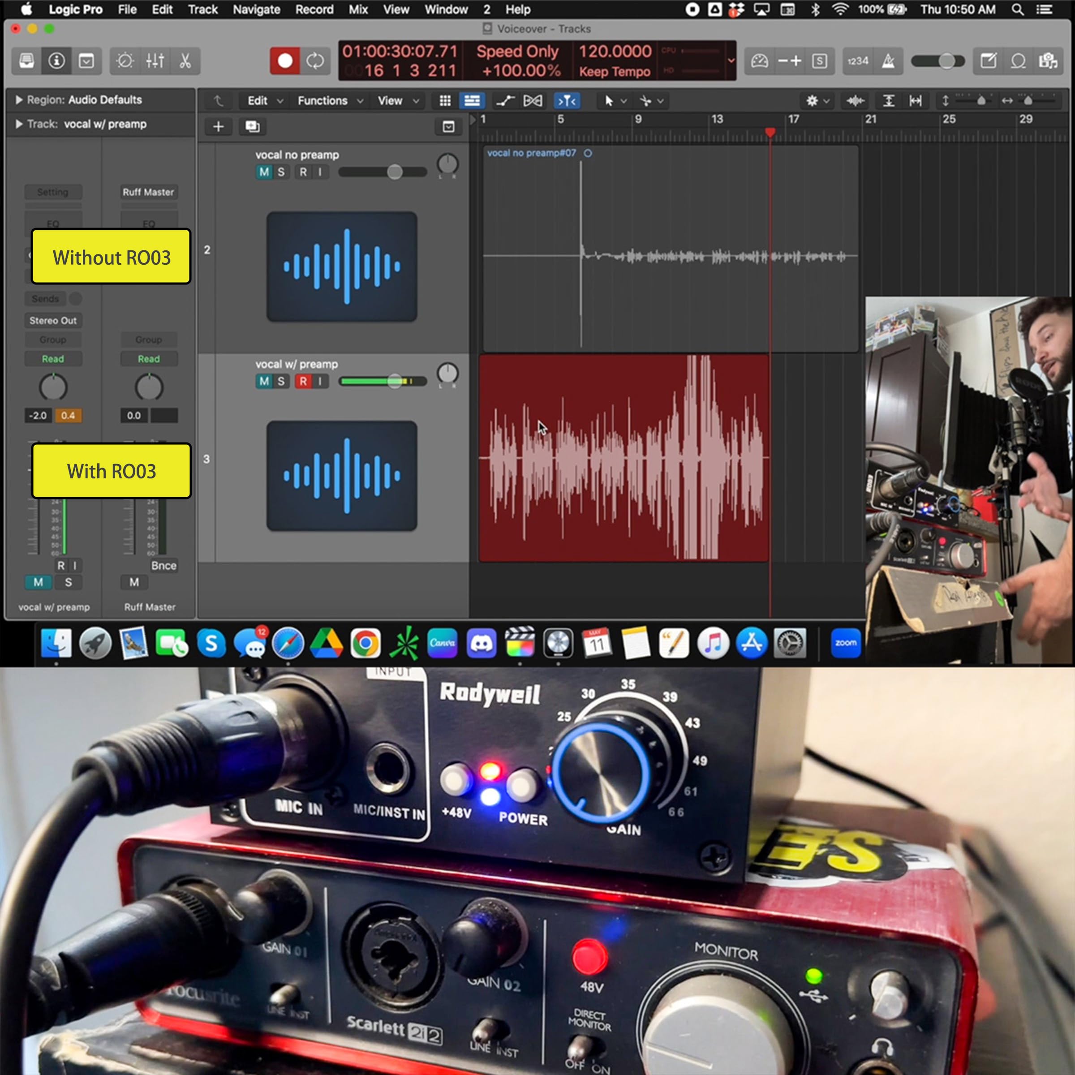Toggle waveform zoom icon
This screenshot has width=1075, height=1075.
[855, 101]
